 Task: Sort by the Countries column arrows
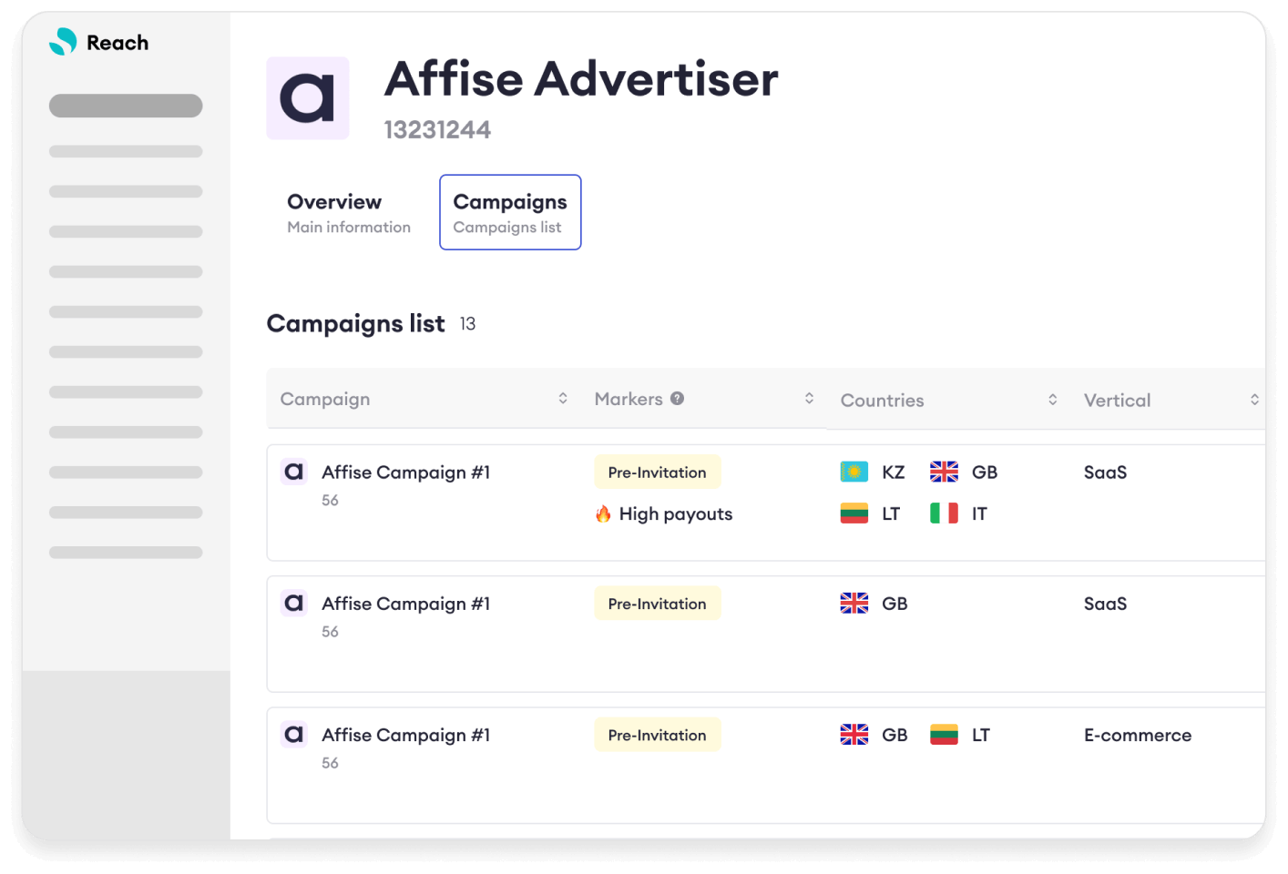tap(1052, 400)
